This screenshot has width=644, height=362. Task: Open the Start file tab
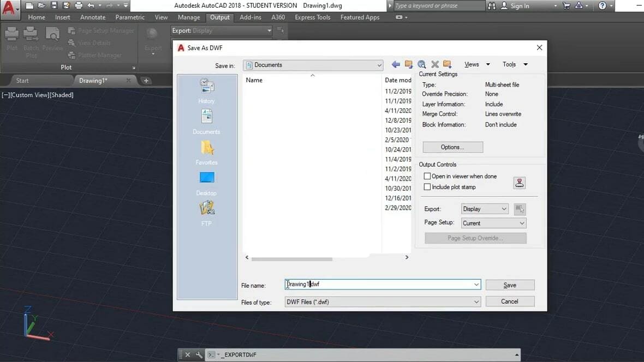[x=22, y=81]
